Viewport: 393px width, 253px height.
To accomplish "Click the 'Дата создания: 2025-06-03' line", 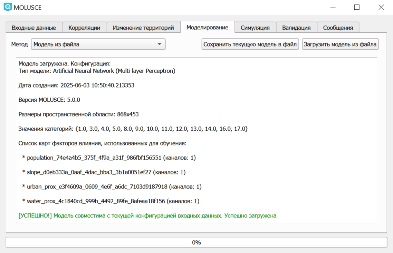I will (x=76, y=85).
